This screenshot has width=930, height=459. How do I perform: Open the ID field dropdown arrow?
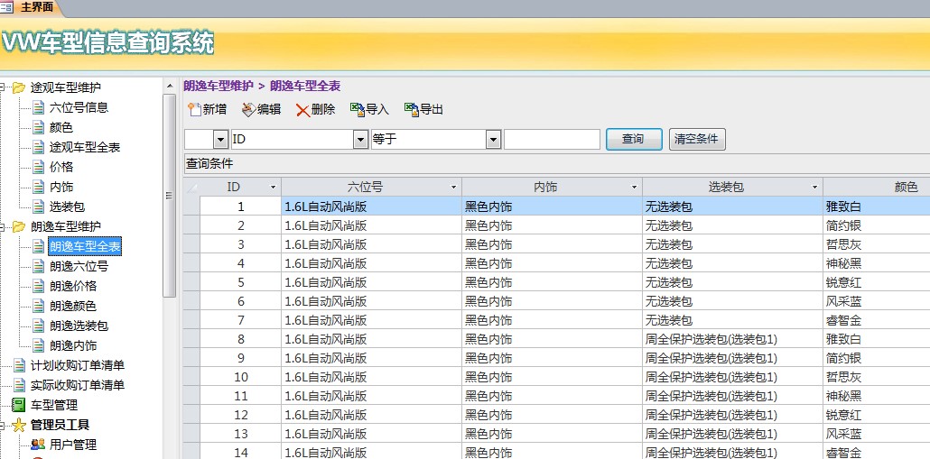click(360, 140)
